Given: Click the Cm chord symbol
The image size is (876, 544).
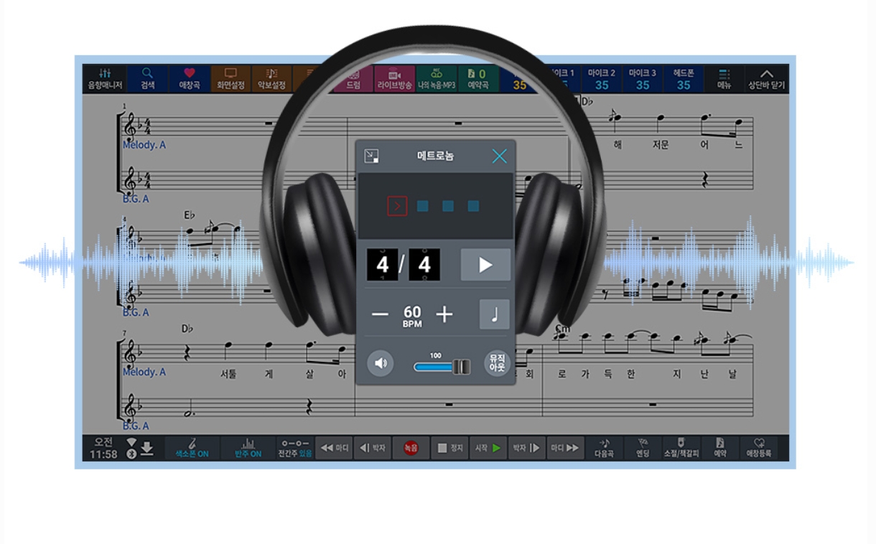Looking at the screenshot, I should pyautogui.click(x=562, y=329).
